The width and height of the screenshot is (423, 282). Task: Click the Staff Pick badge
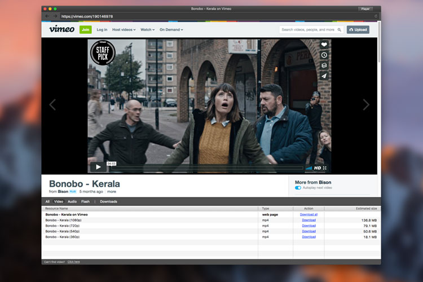(x=103, y=52)
